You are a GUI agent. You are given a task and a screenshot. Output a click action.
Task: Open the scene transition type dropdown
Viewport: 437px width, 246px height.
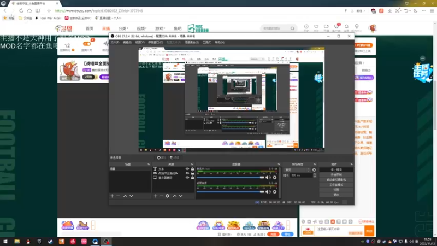pyautogui.click(x=297, y=170)
